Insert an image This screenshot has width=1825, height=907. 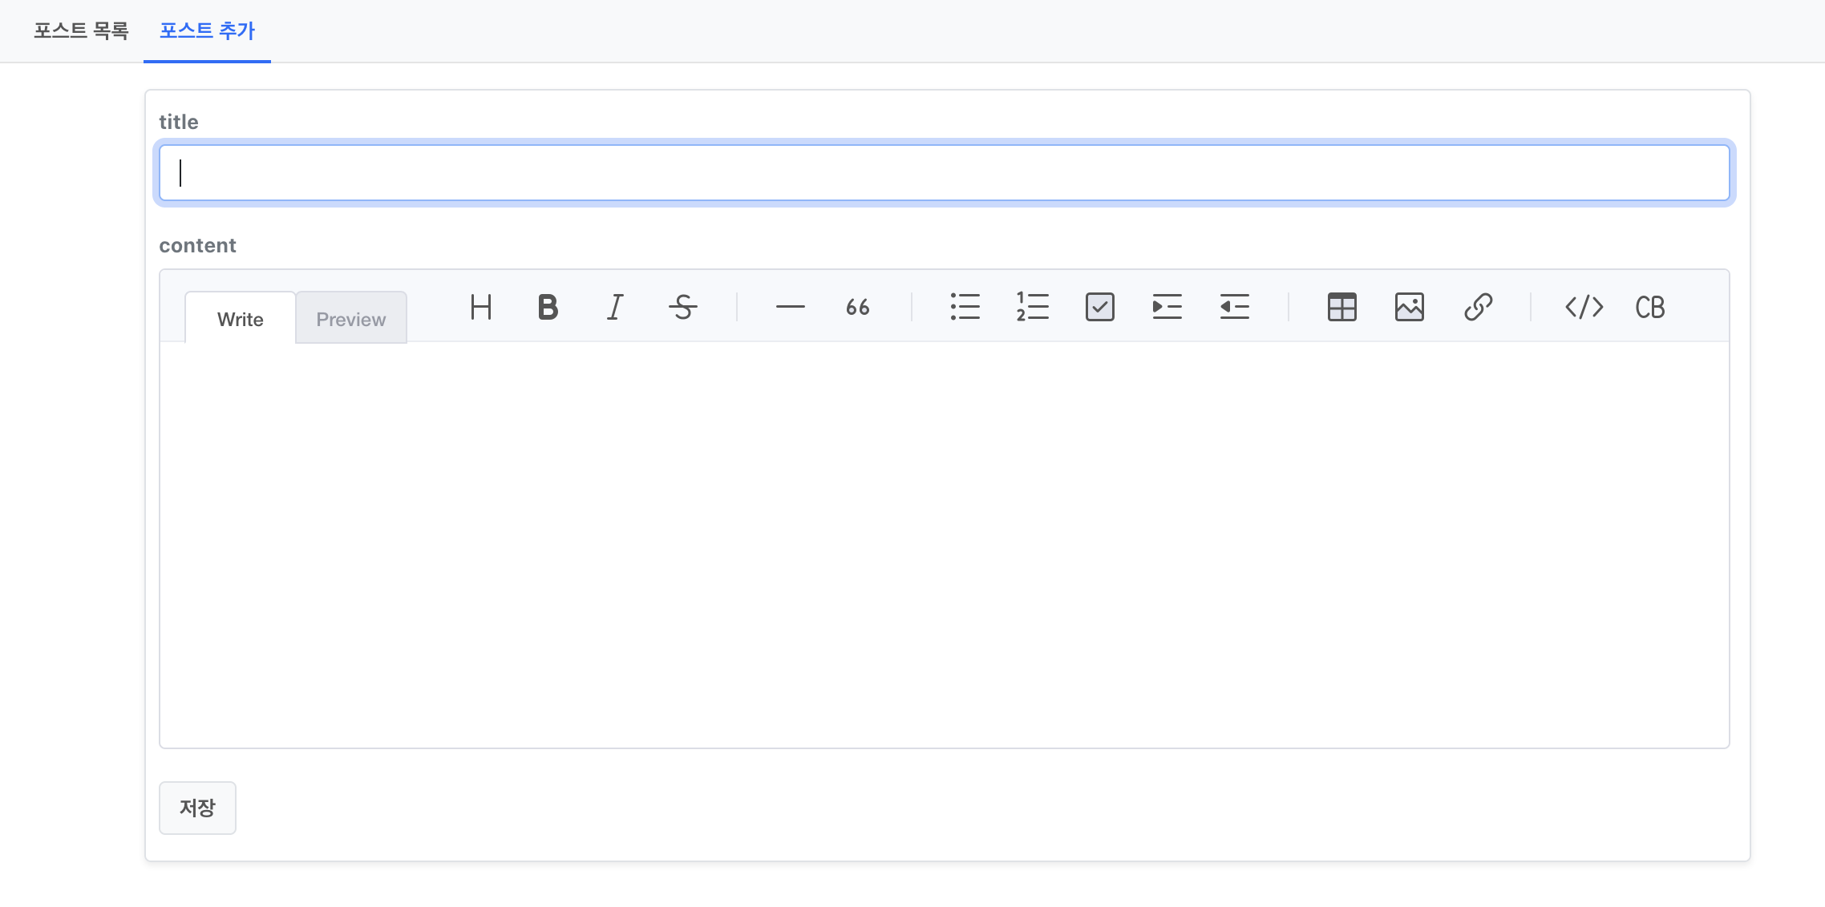point(1409,307)
